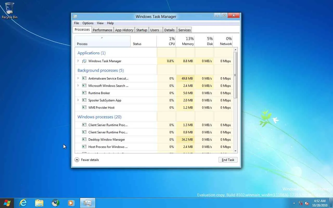The width and height of the screenshot is (333, 208).
Task: Switch to the Services tab
Action: click(x=184, y=30)
